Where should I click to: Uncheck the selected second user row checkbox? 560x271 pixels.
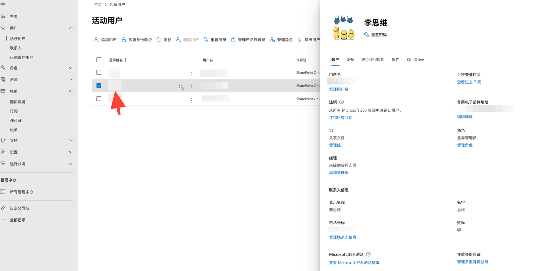pos(99,85)
